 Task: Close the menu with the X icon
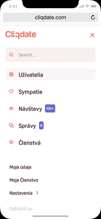click(92, 35)
